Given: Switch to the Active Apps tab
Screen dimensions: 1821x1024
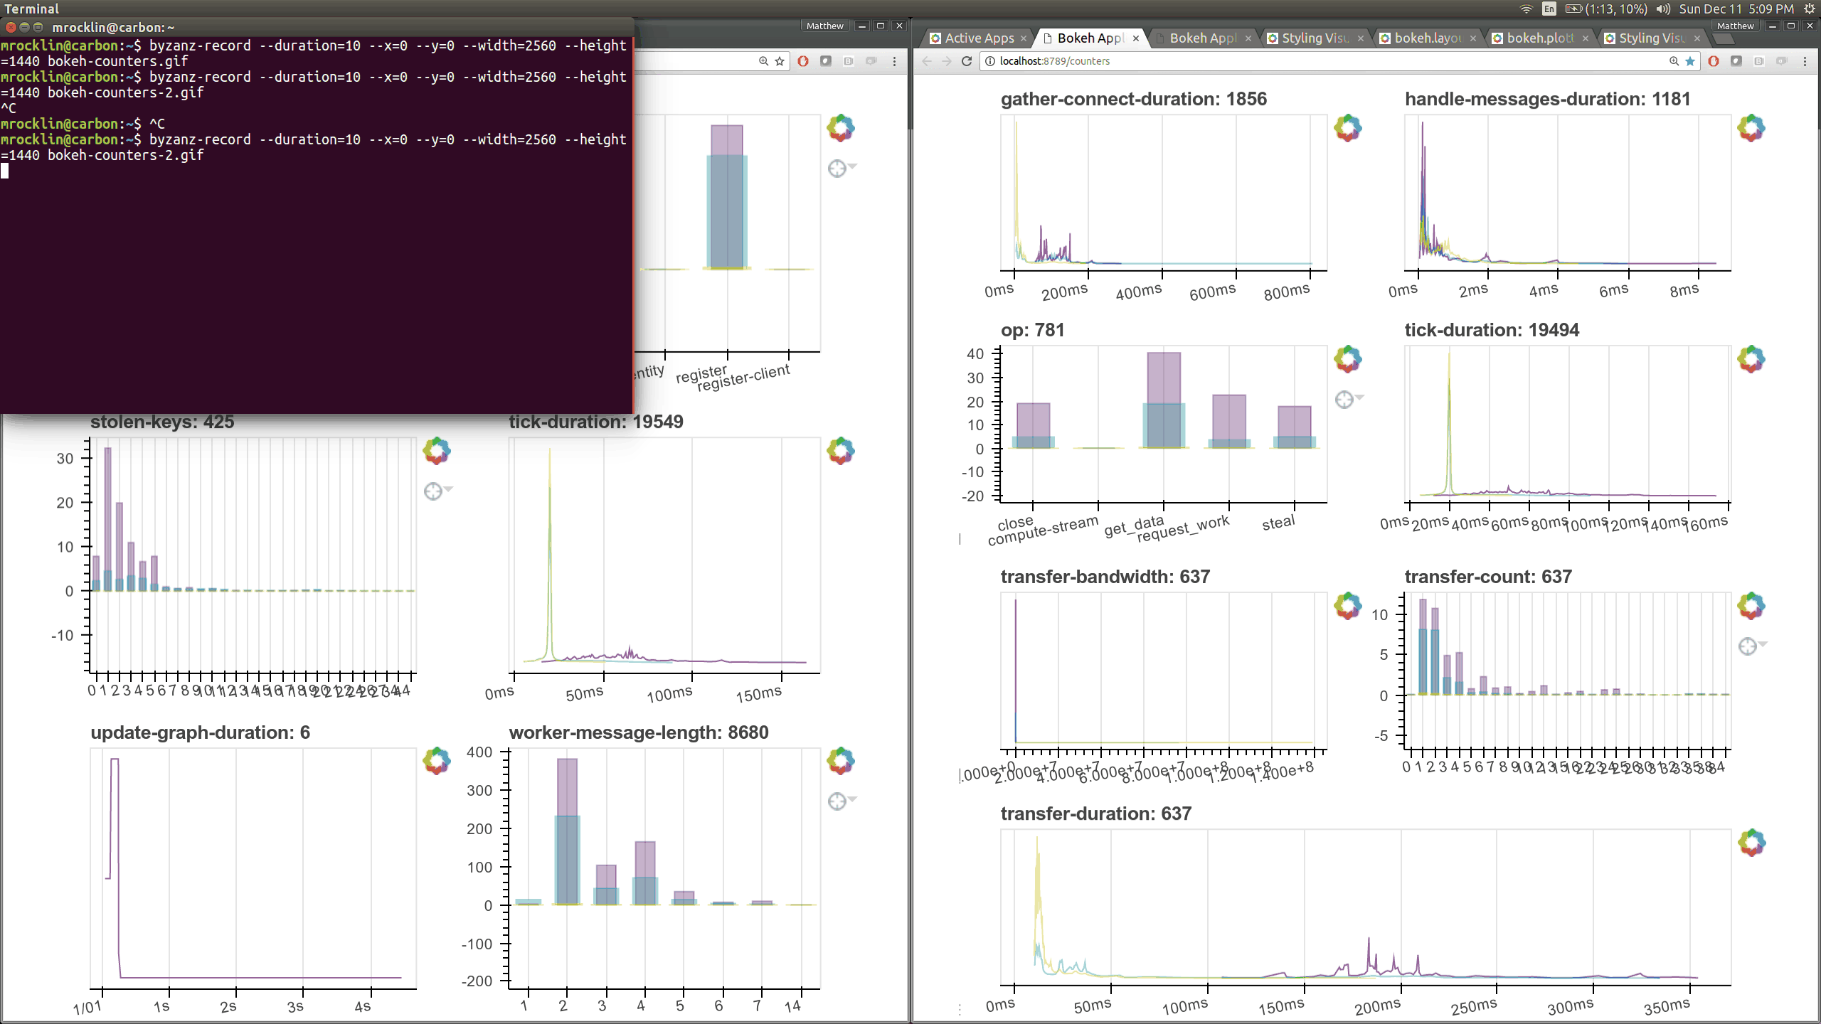Looking at the screenshot, I should coord(978,38).
